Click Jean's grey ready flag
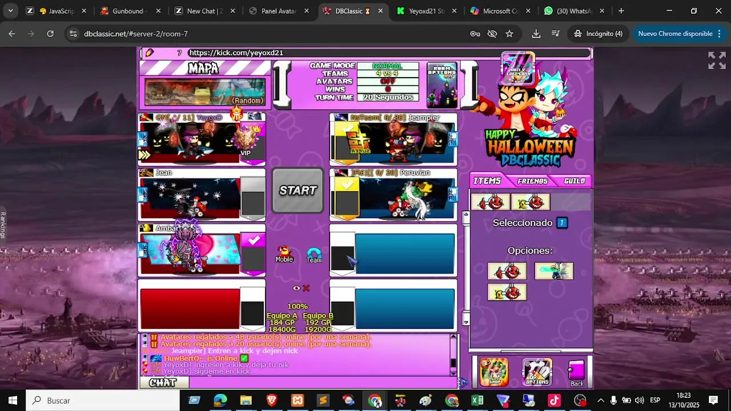Screen dimensions: 731x411 pos(252,198)
